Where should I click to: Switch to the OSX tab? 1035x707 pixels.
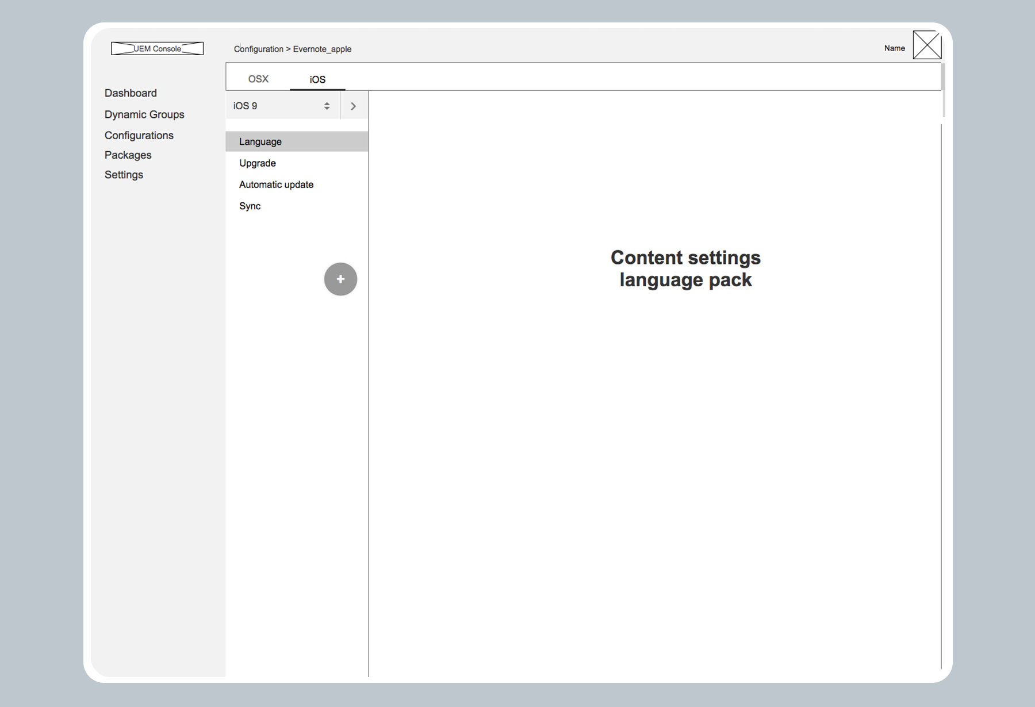coord(259,78)
